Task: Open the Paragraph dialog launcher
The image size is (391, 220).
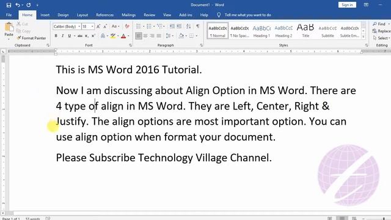Action: 201,45
